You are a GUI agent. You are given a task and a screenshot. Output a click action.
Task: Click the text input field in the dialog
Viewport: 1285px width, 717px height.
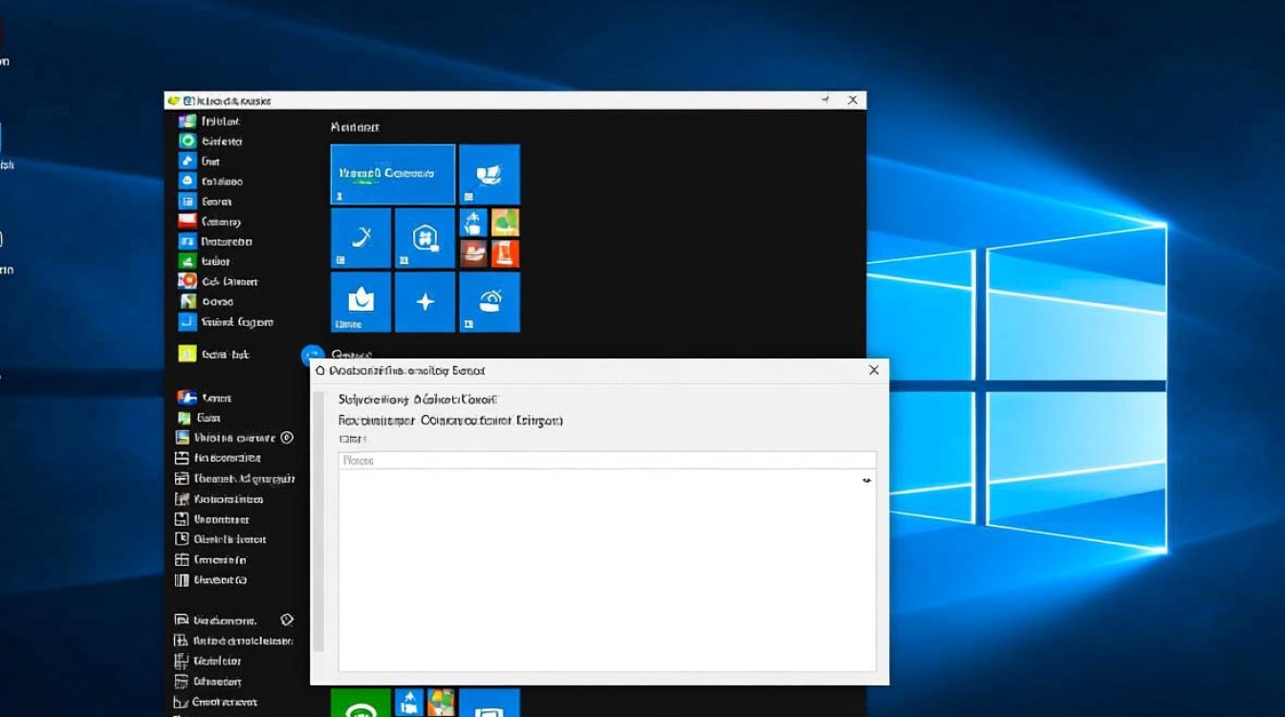pos(606,461)
